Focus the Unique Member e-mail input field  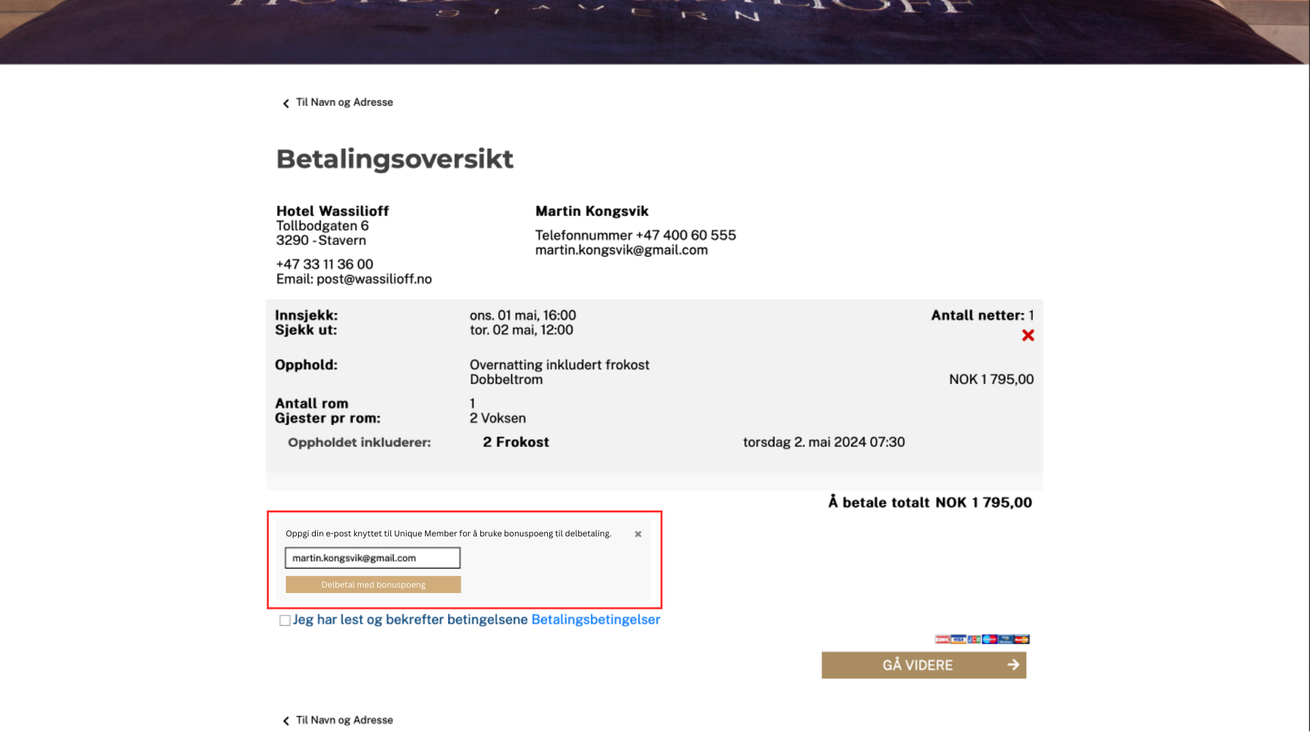[x=373, y=558]
